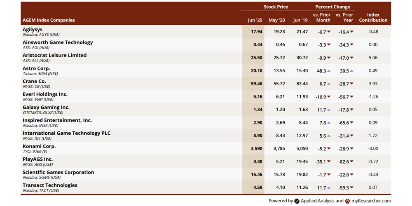Open the myResearcher.com link
The width and height of the screenshot is (412, 206).
(x=371, y=201)
